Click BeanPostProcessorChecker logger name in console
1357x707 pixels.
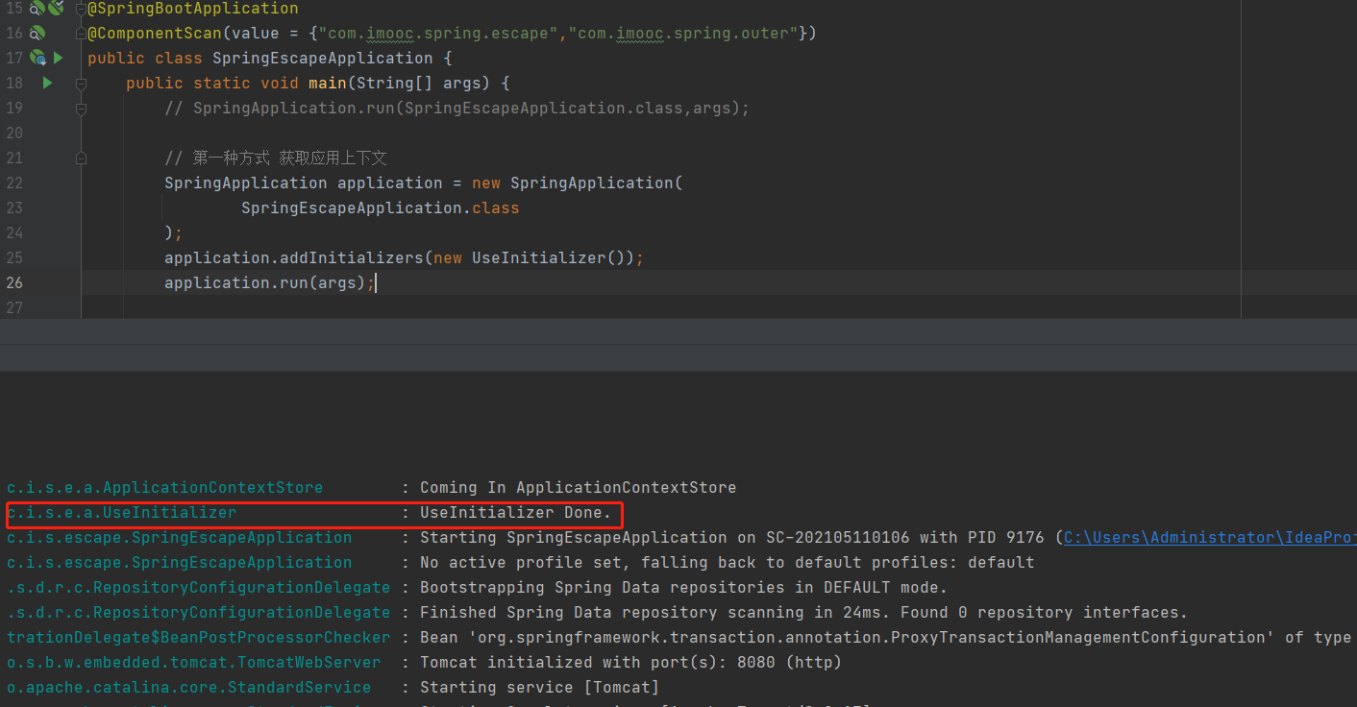point(199,638)
